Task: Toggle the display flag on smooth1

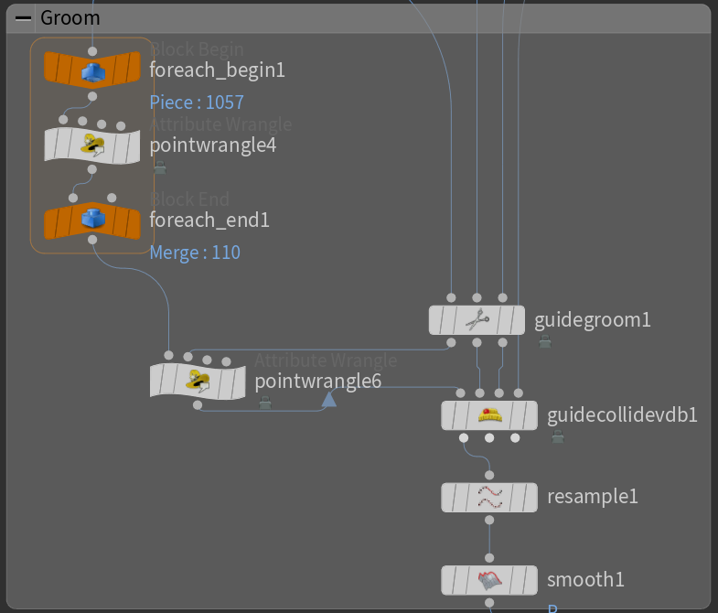Action: pos(526,580)
